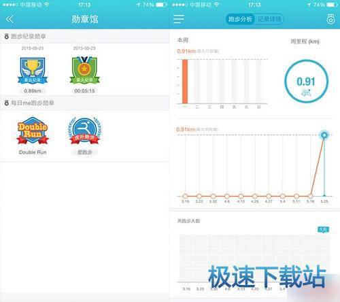This screenshot has width=340, height=302.
Task: Tap the green medal badge 00:05:15
Action: (84, 70)
